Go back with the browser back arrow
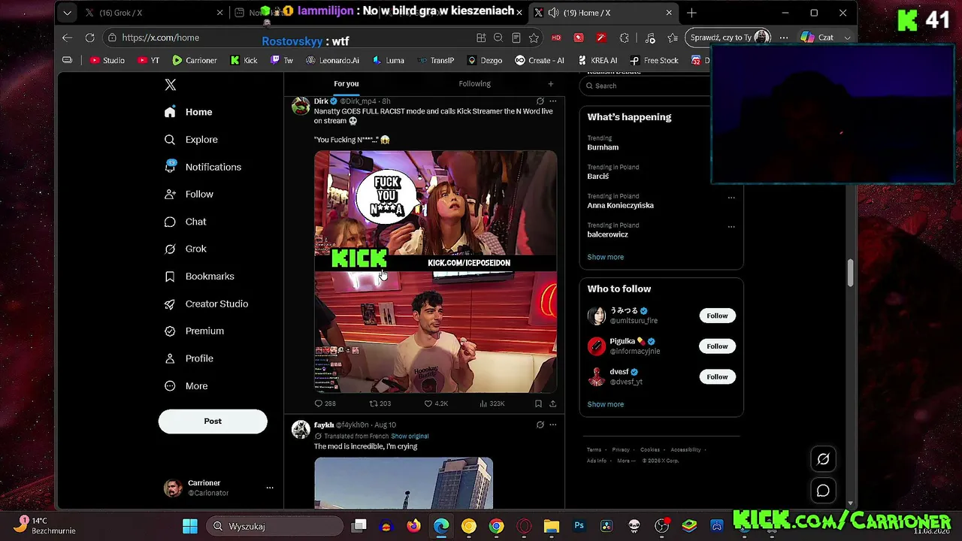 click(x=68, y=38)
